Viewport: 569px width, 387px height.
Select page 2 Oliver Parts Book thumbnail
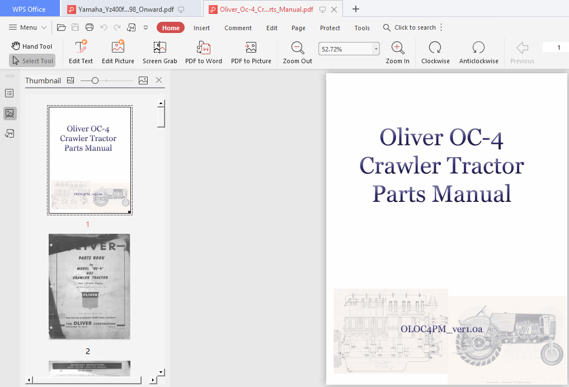coord(90,286)
